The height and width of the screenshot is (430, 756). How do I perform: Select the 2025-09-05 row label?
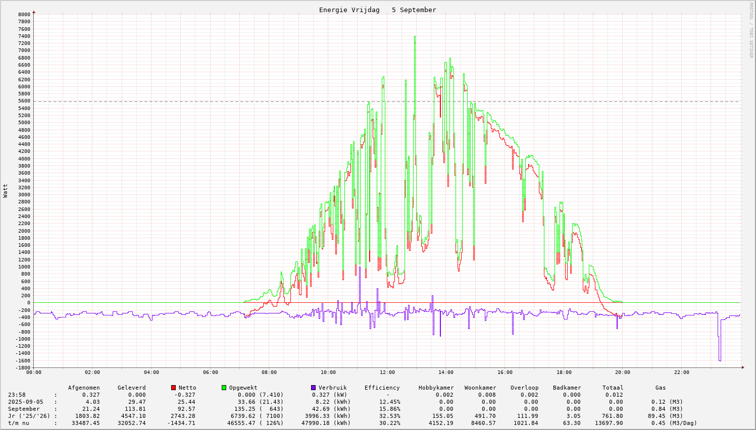25,402
